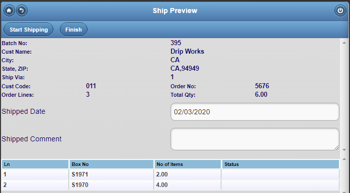350x193 pixels.
Task: Click the CA,94949 state zip value
Action: point(185,68)
